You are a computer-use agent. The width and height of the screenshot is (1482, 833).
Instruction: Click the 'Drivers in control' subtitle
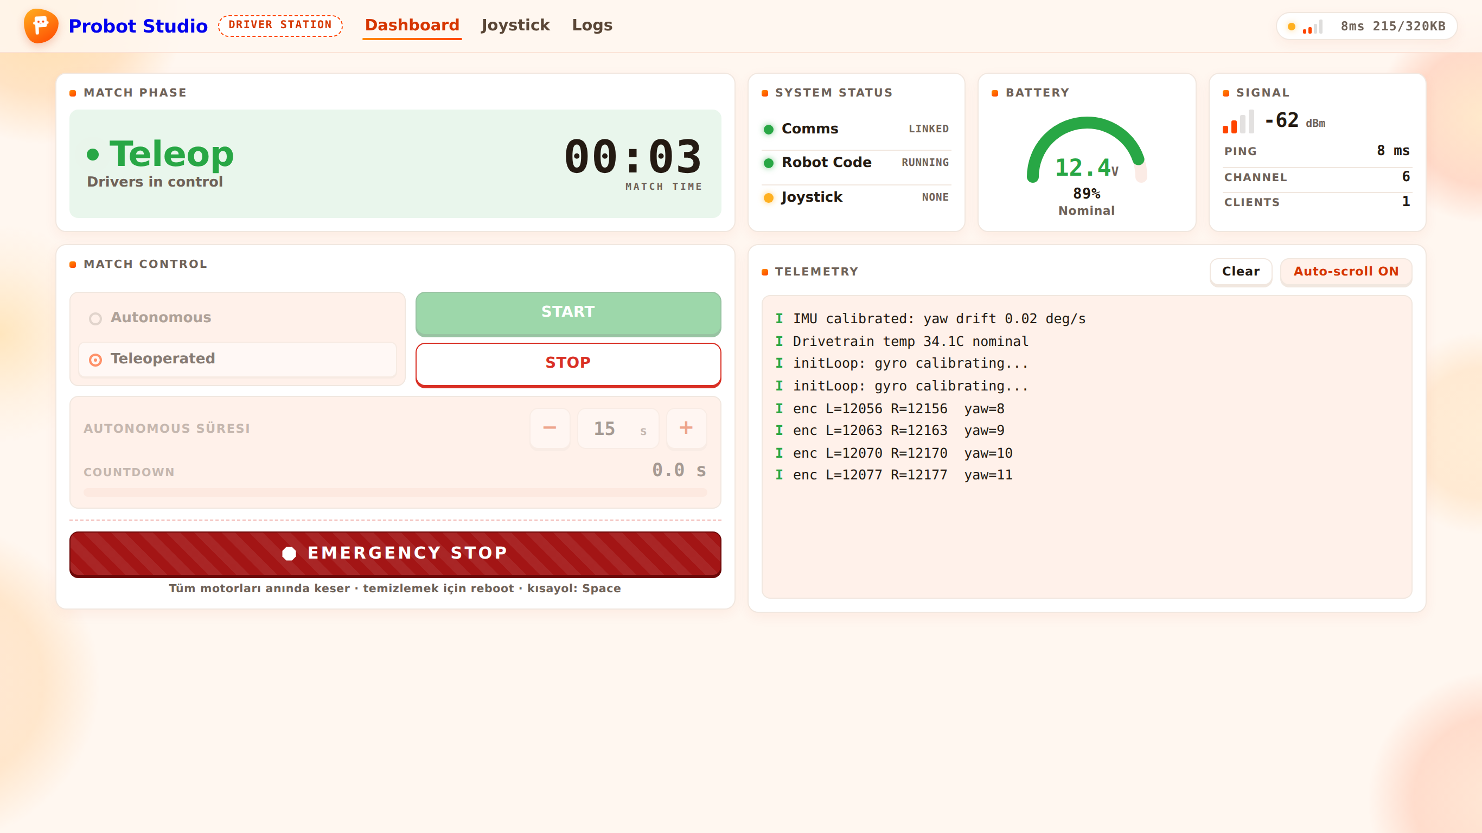[155, 182]
